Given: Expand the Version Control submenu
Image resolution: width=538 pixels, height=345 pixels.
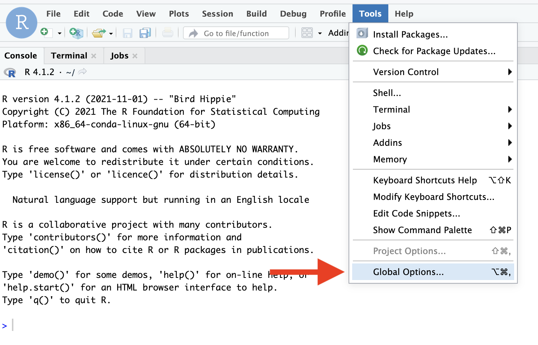Looking at the screenshot, I should coord(433,72).
